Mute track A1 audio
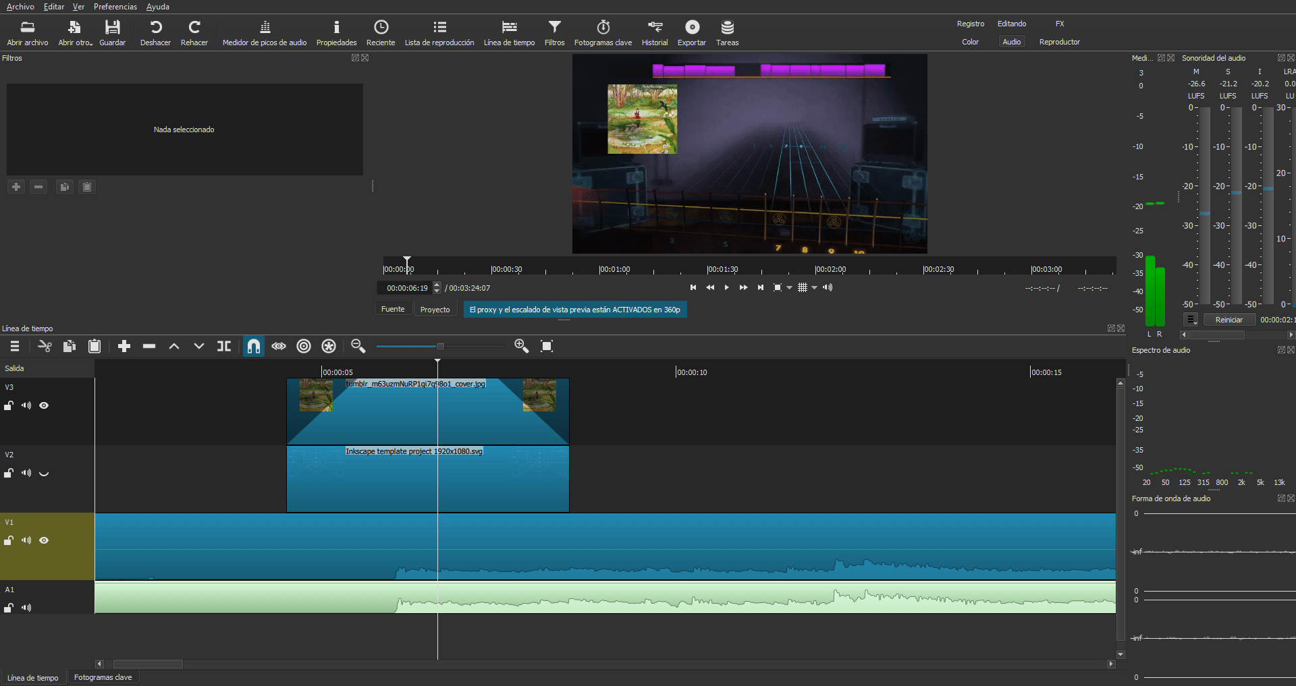The width and height of the screenshot is (1296, 686). (x=26, y=608)
